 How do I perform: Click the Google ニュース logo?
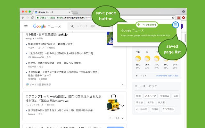point(47,26)
